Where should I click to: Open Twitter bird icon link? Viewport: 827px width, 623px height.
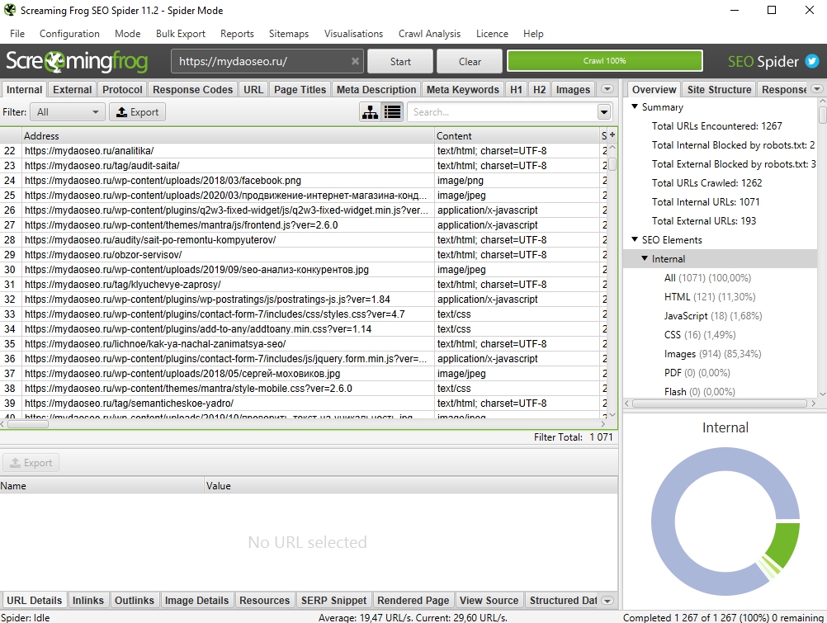(811, 61)
